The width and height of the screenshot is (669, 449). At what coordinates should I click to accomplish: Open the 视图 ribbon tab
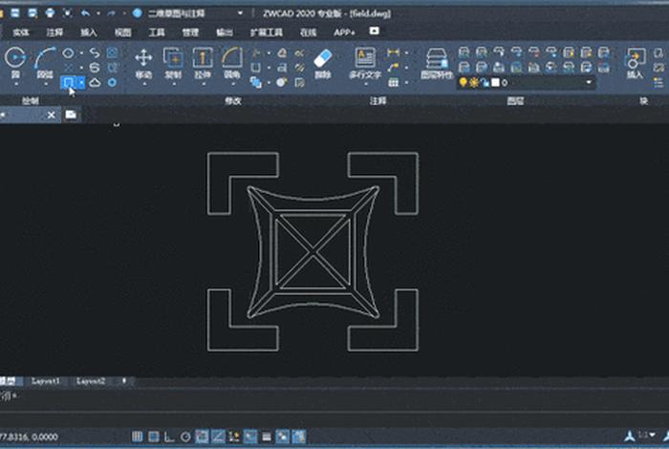click(123, 32)
